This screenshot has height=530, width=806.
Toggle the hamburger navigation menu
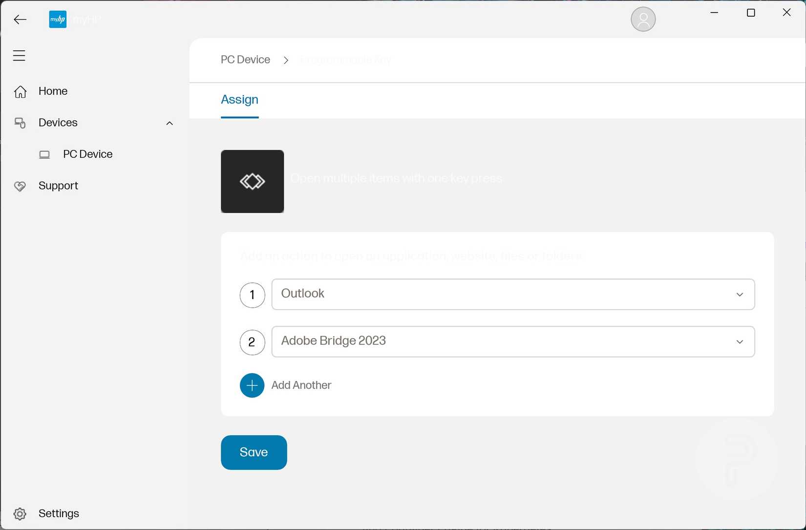coord(19,56)
